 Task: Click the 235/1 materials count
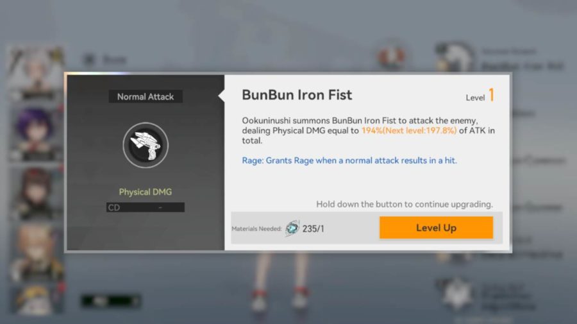coord(313,228)
